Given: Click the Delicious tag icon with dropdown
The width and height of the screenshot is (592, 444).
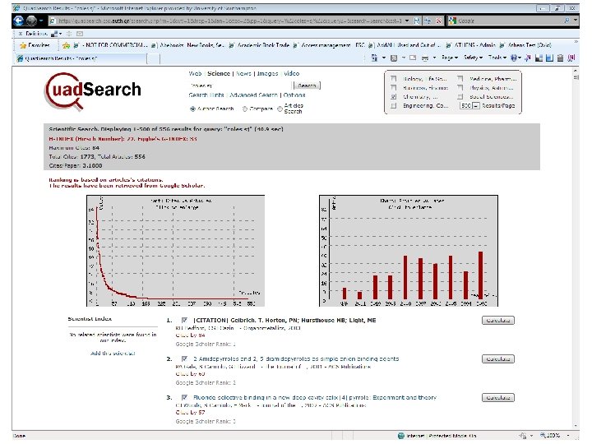Looking at the screenshot, I should pos(56,34).
